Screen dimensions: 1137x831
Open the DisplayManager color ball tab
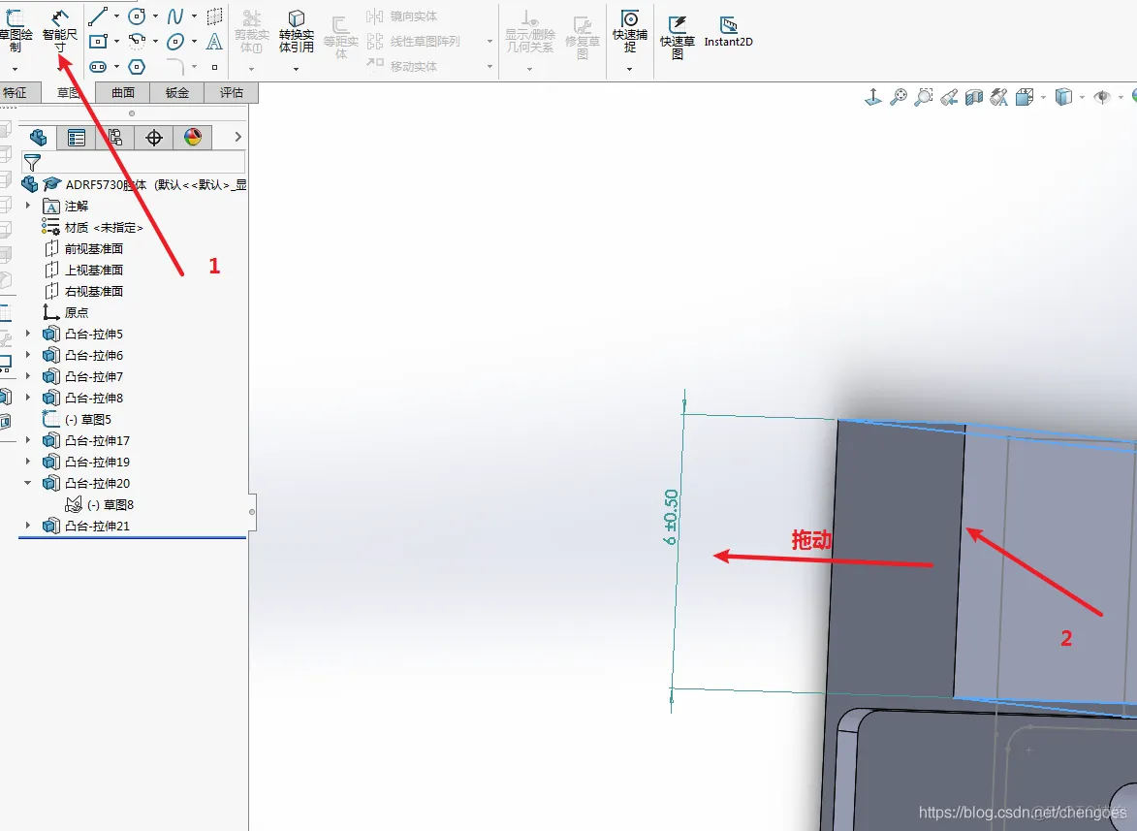(192, 137)
